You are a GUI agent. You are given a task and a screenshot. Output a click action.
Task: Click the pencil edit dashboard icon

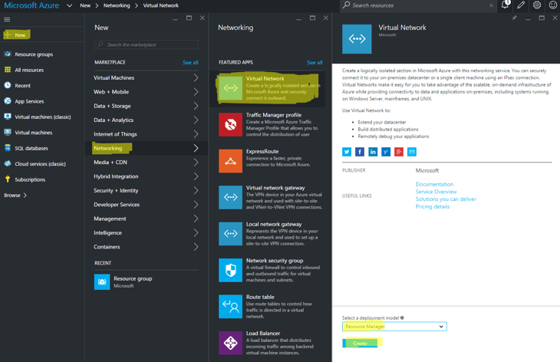(521, 5)
